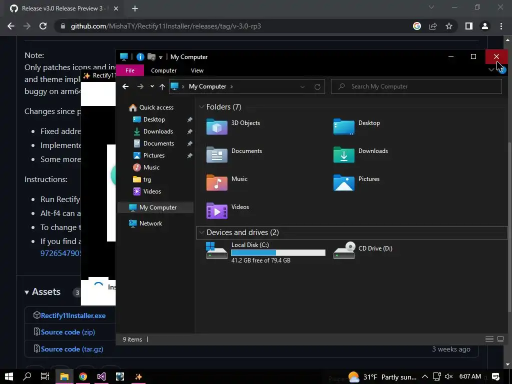Bookmark this page with the star icon
Screen dimensions: 512x384
coord(449,26)
